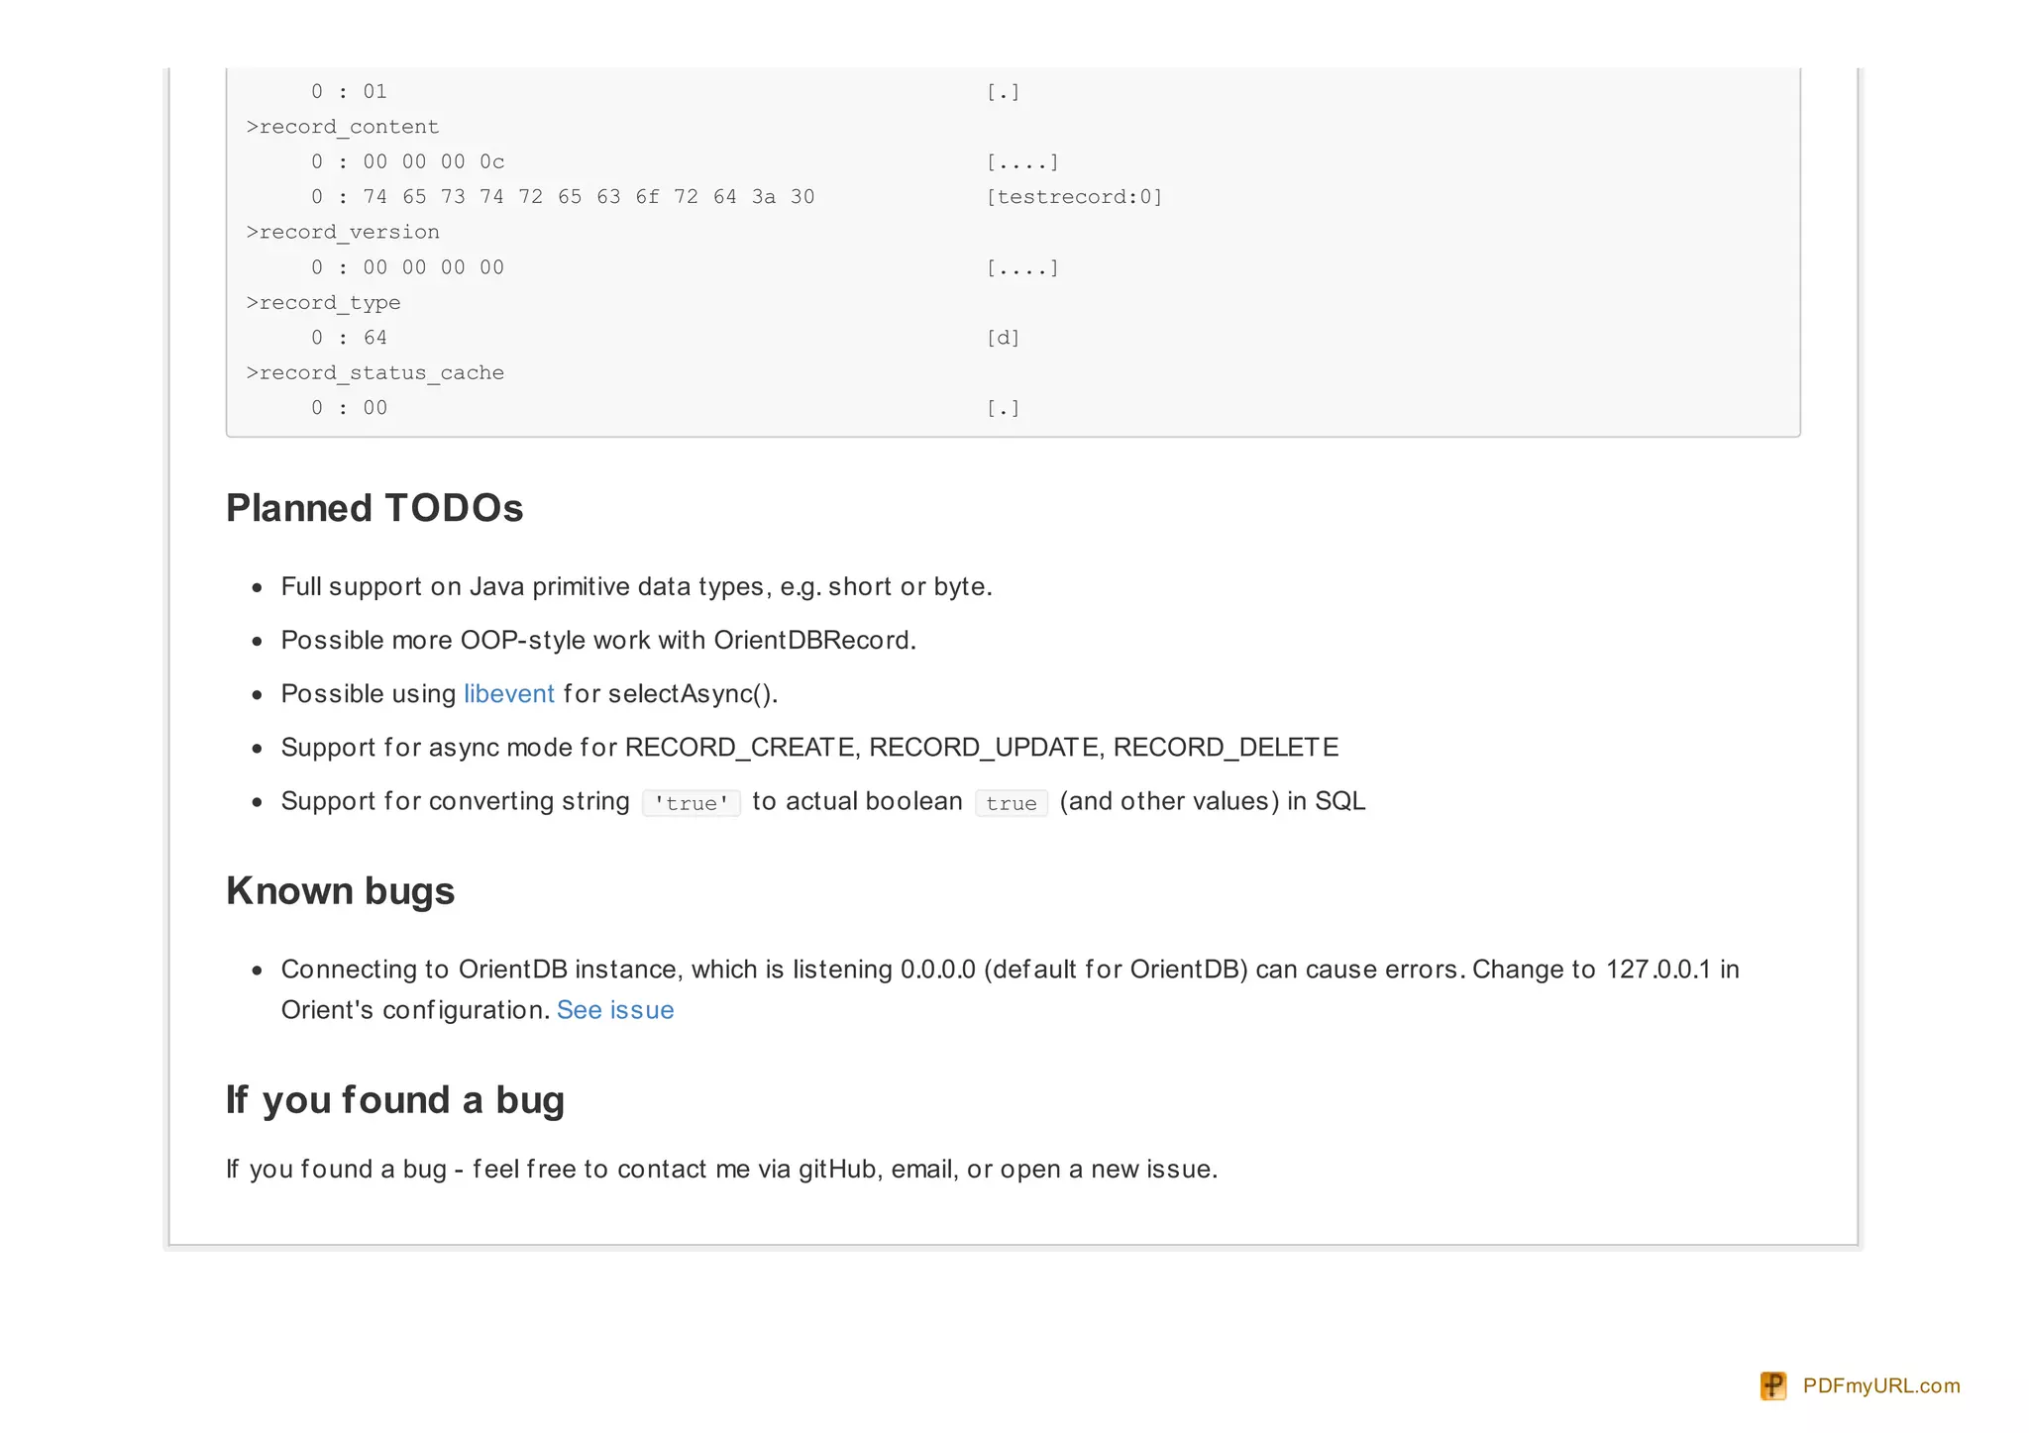Image resolution: width=2029 pixels, height=1433 pixels.
Task: Click the hex bytes starting with 74 65
Action: click(588, 196)
